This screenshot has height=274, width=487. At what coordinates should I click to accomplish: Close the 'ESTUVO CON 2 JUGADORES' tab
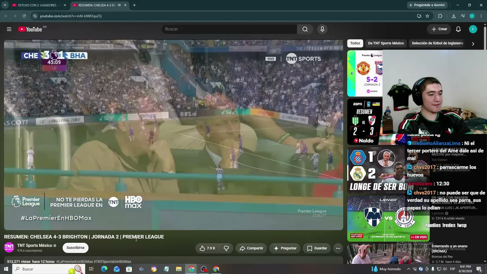click(65, 5)
